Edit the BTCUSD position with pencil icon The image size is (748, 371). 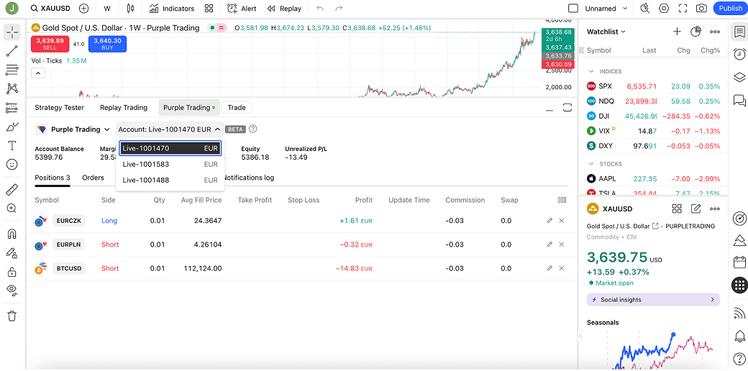[549, 268]
